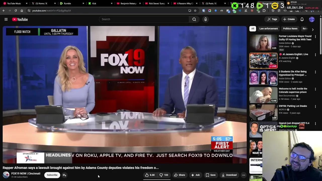Open Former Louisiana Mayor video thumbnail

click(x=263, y=42)
